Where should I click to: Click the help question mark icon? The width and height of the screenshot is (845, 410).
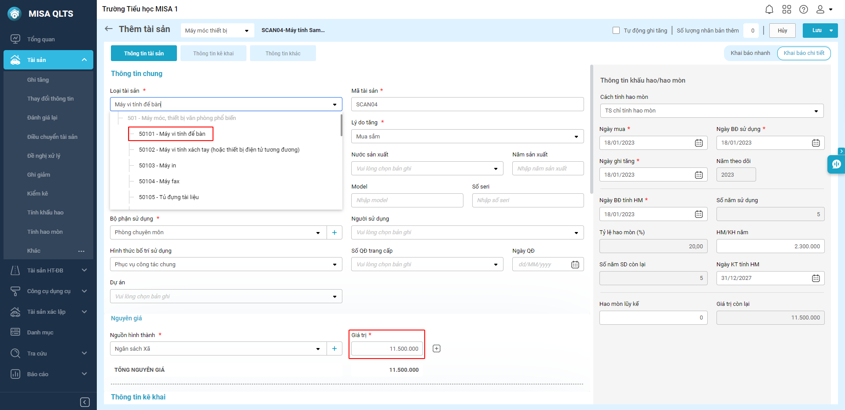click(803, 9)
